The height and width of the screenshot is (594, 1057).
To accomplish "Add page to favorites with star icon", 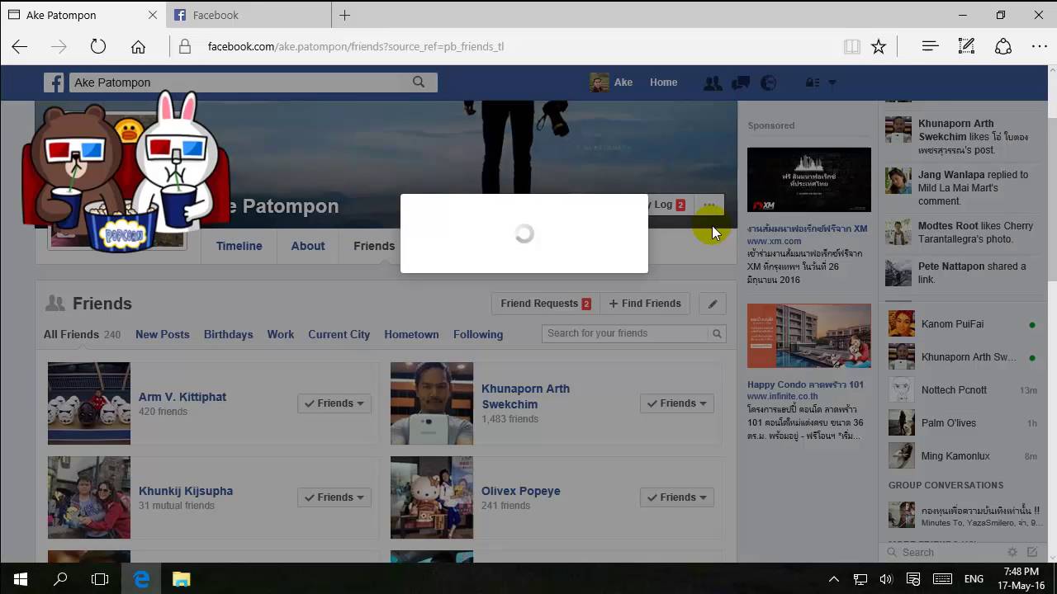I will (x=879, y=47).
